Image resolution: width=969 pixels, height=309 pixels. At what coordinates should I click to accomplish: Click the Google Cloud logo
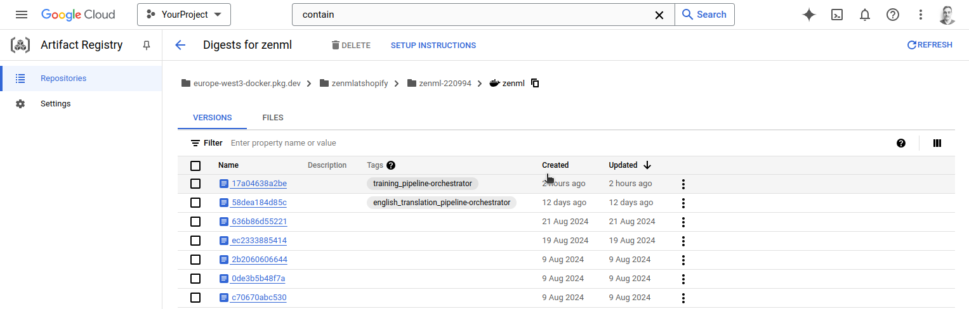click(78, 15)
